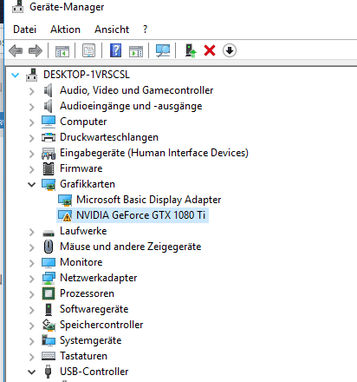This screenshot has width=357, height=382.
Task: Click the screen icon of Monitore
Action: (x=49, y=263)
